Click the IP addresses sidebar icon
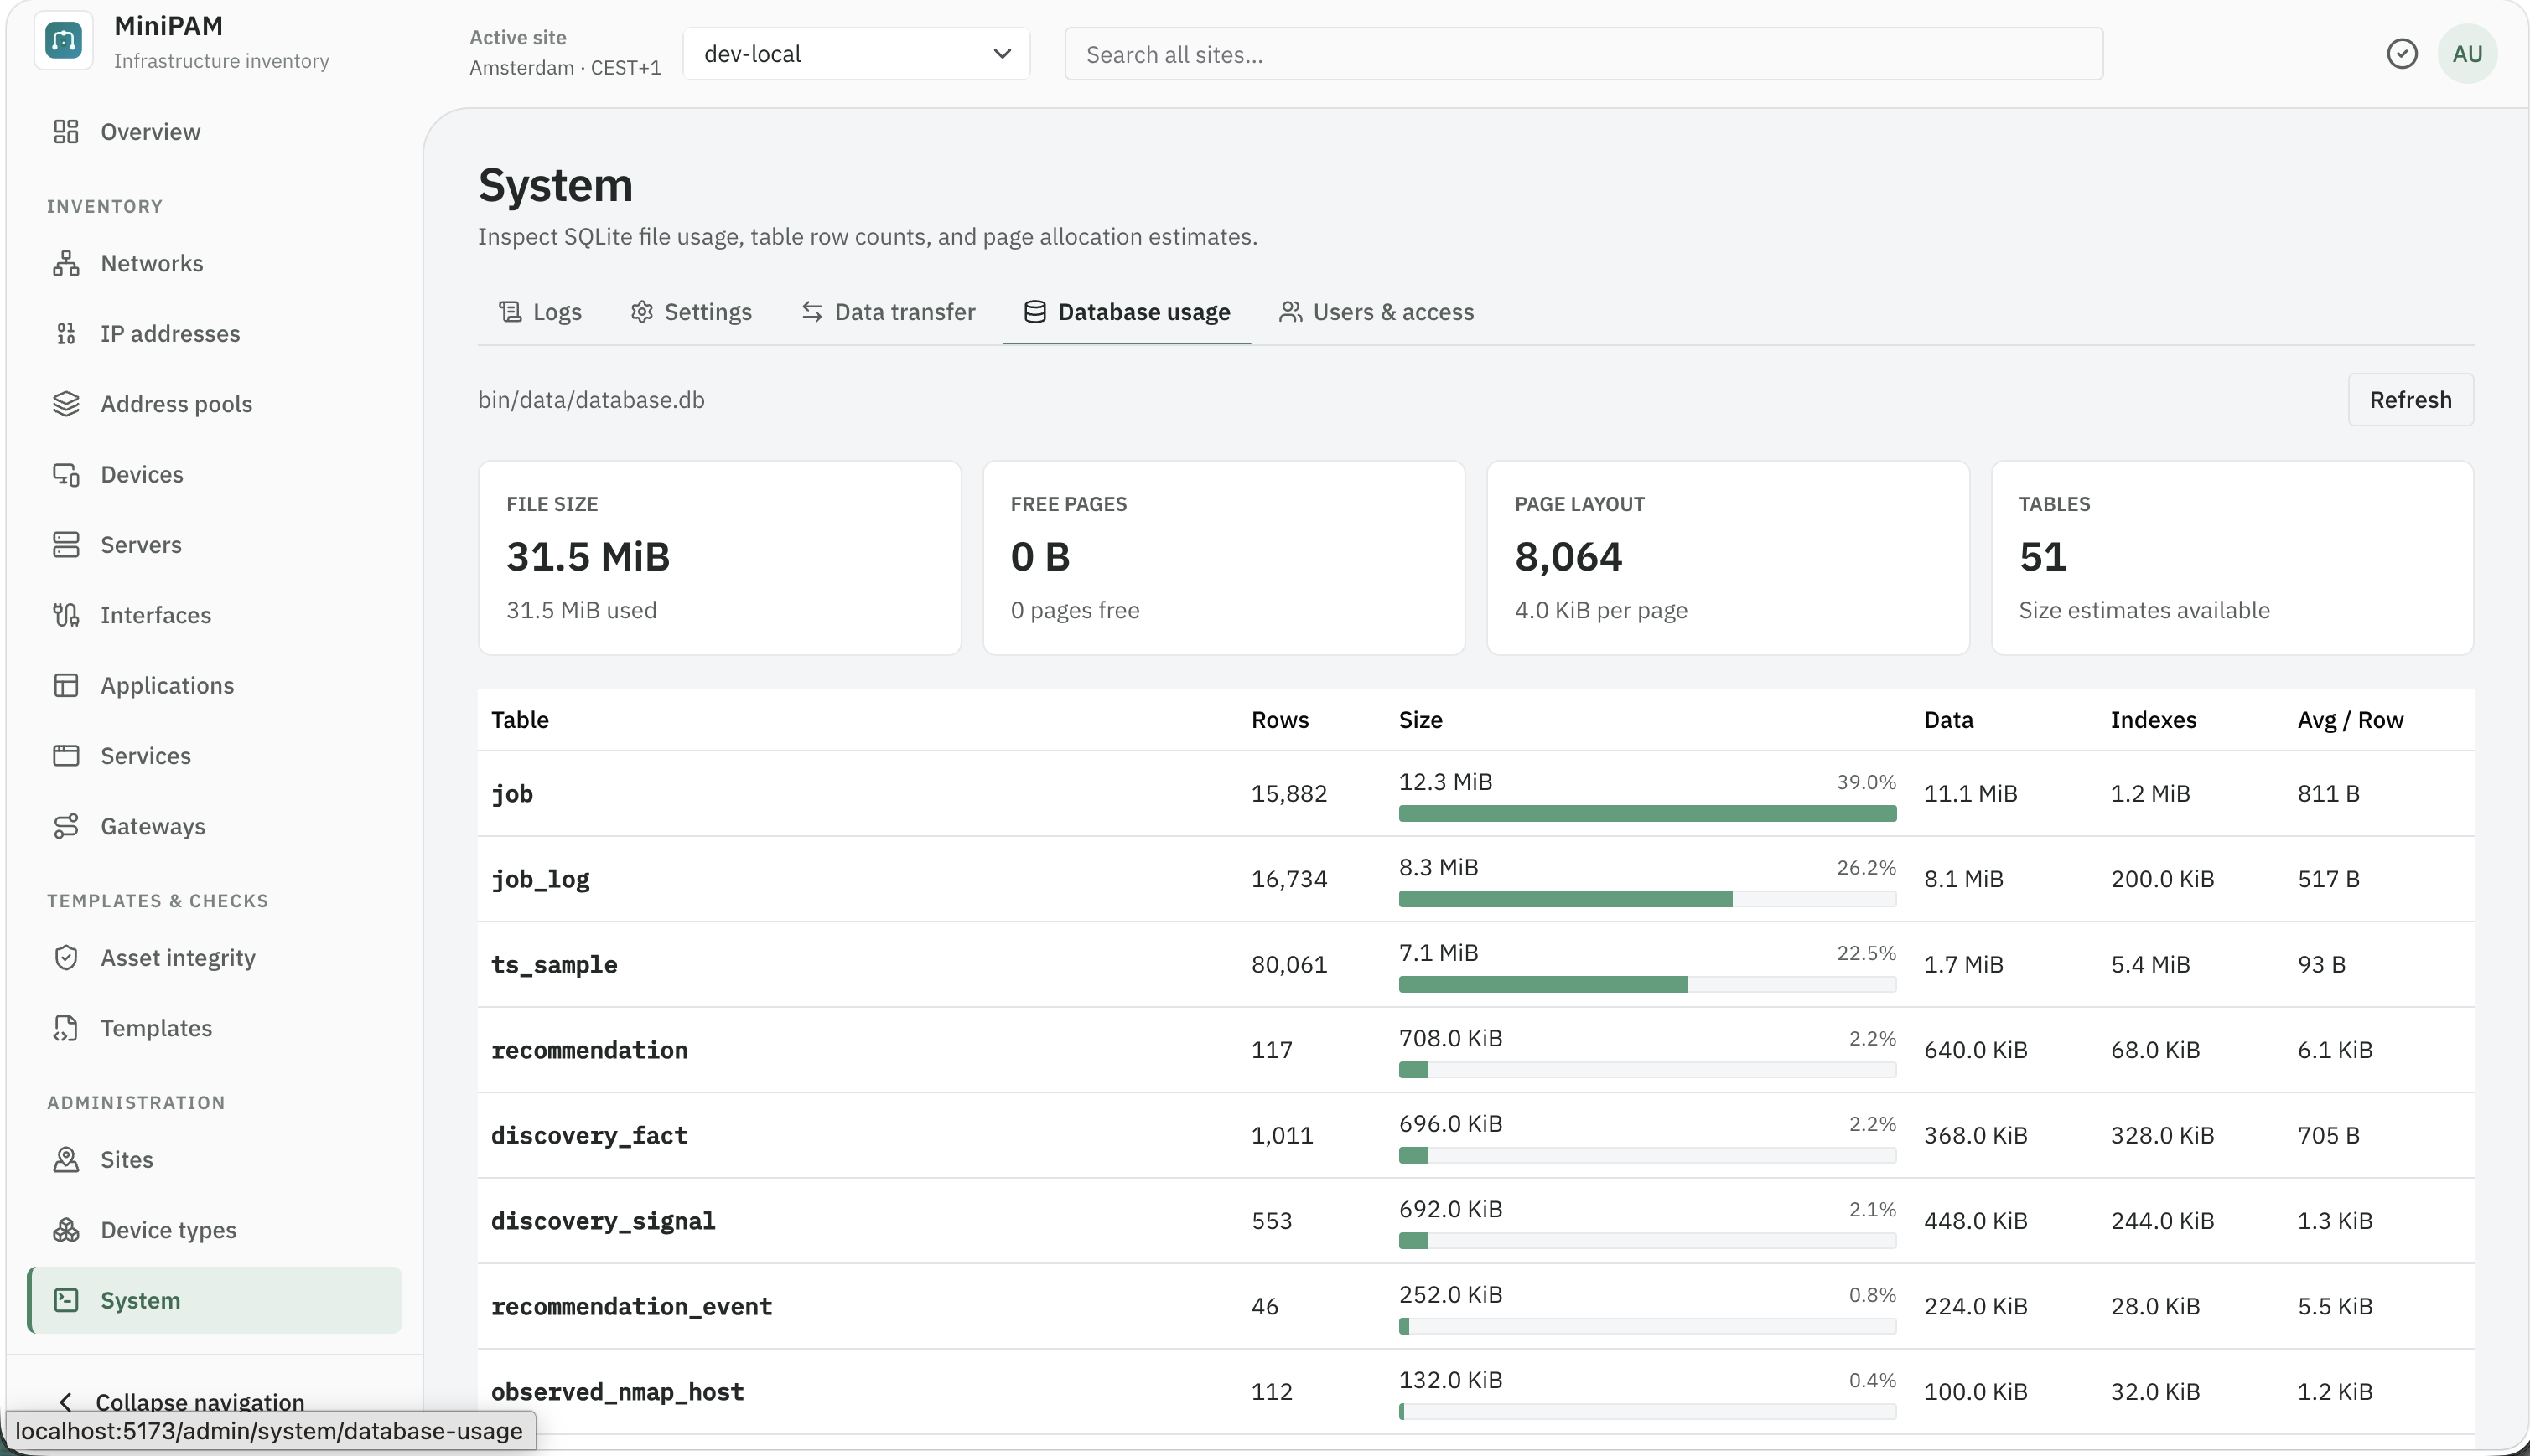The image size is (2530, 1456). coord(66,333)
